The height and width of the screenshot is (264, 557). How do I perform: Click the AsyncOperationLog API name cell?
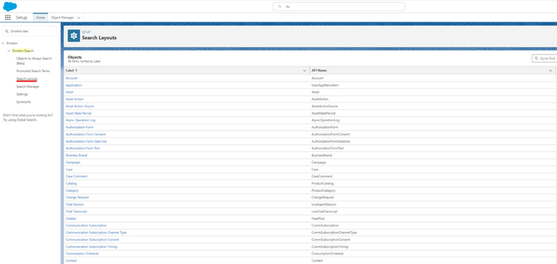click(x=325, y=120)
